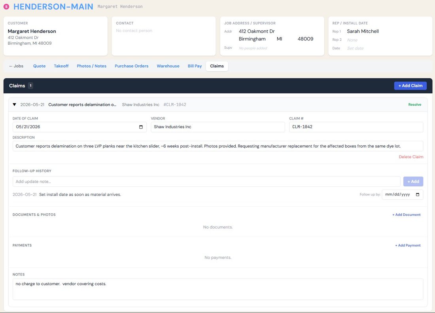Image resolution: width=435 pixels, height=313 pixels.
Task: Click No payments. message
Action: click(x=218, y=258)
